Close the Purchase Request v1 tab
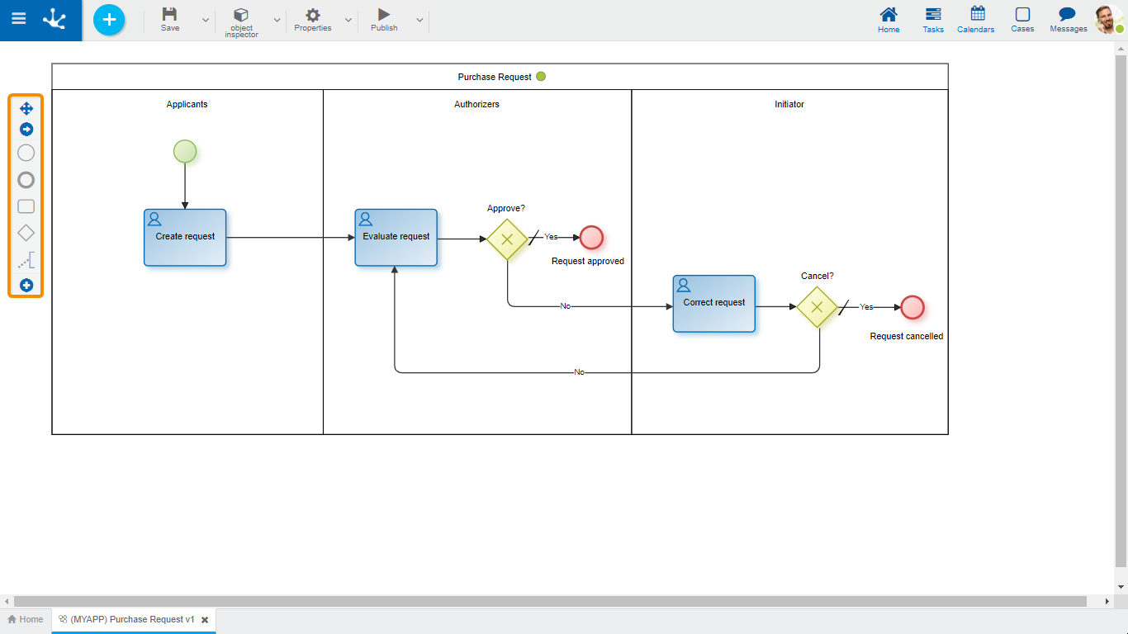Viewport: 1128px width, 634px height. [x=205, y=620]
